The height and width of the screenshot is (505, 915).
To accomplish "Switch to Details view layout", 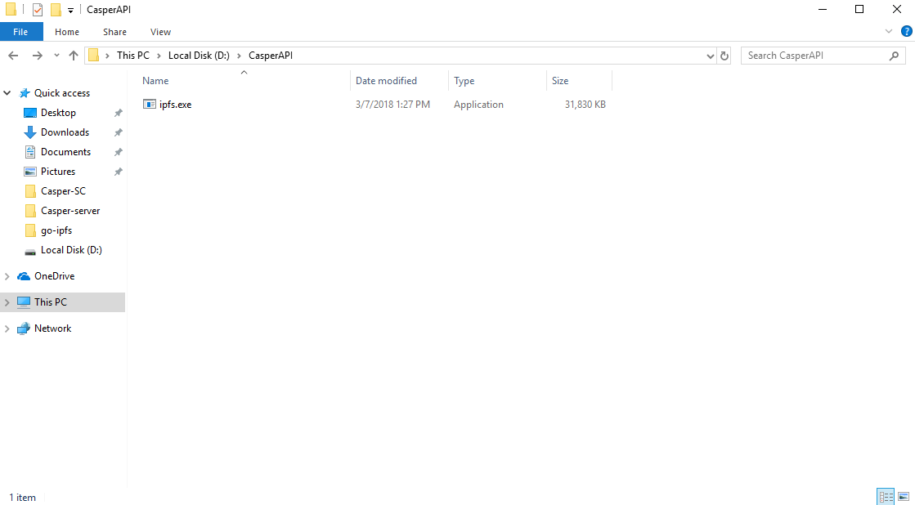I will 886,497.
